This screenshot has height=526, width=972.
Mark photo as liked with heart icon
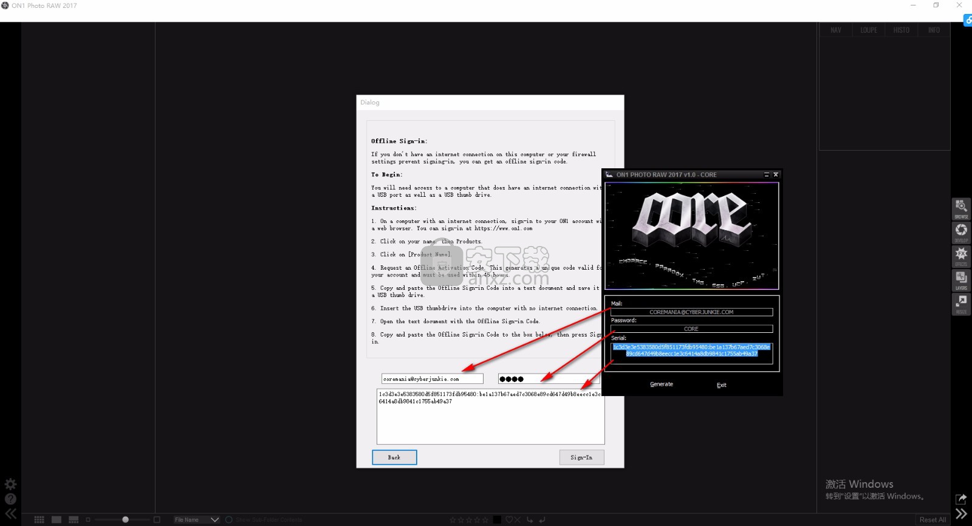(x=509, y=520)
